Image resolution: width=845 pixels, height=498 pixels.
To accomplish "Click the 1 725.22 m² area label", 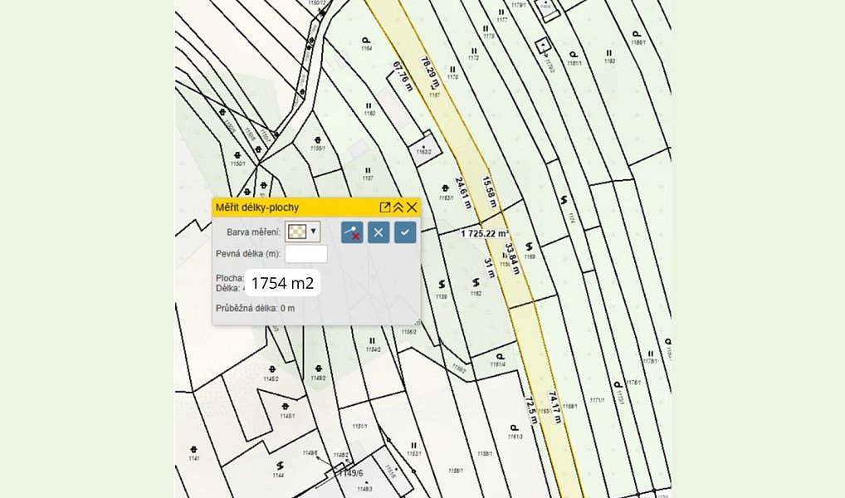I will pyautogui.click(x=485, y=233).
